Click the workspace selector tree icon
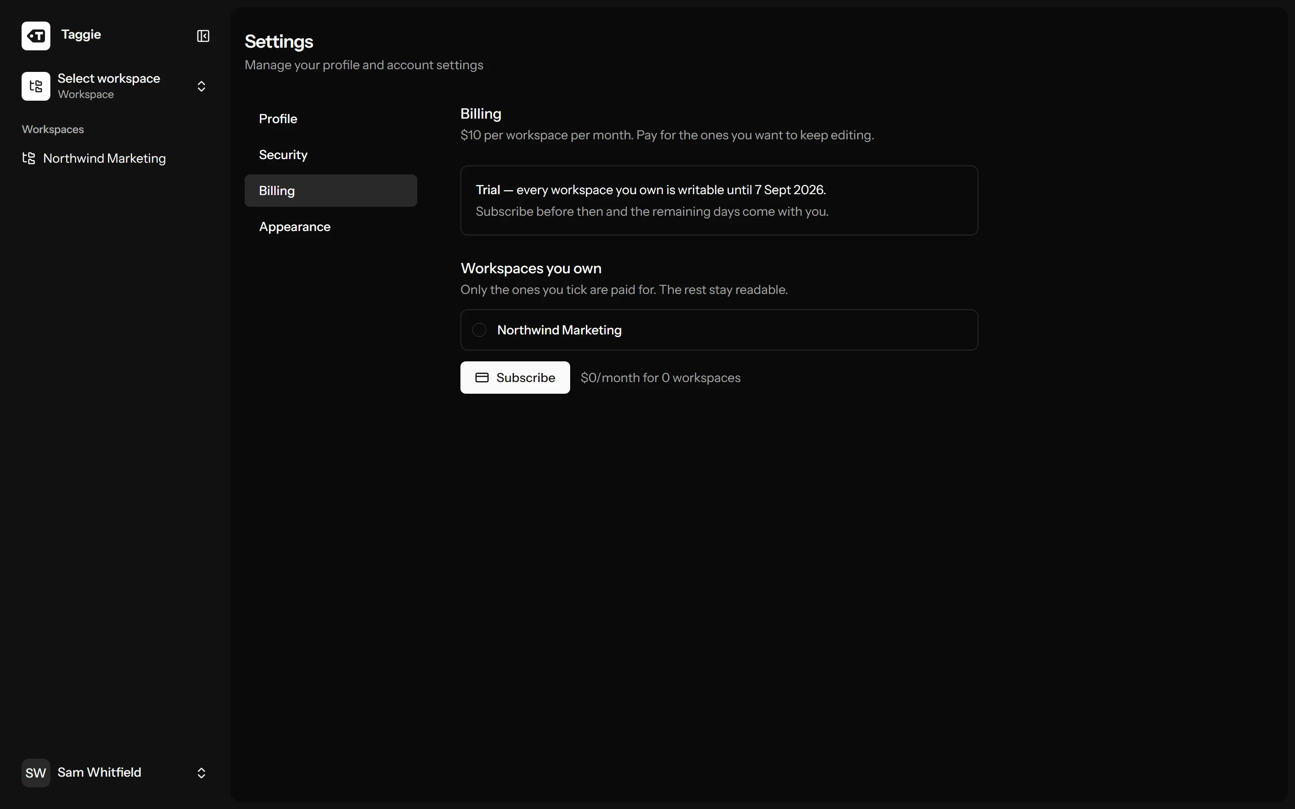The height and width of the screenshot is (809, 1295). tap(36, 86)
